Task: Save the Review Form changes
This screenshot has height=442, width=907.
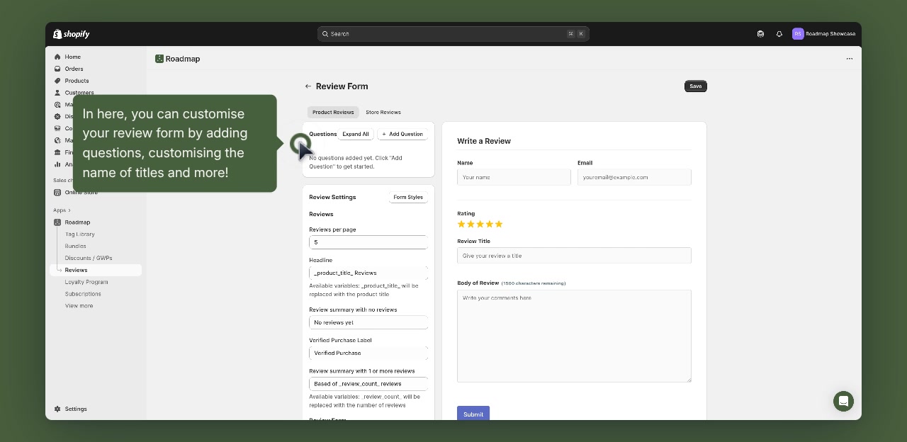Action: coord(695,86)
